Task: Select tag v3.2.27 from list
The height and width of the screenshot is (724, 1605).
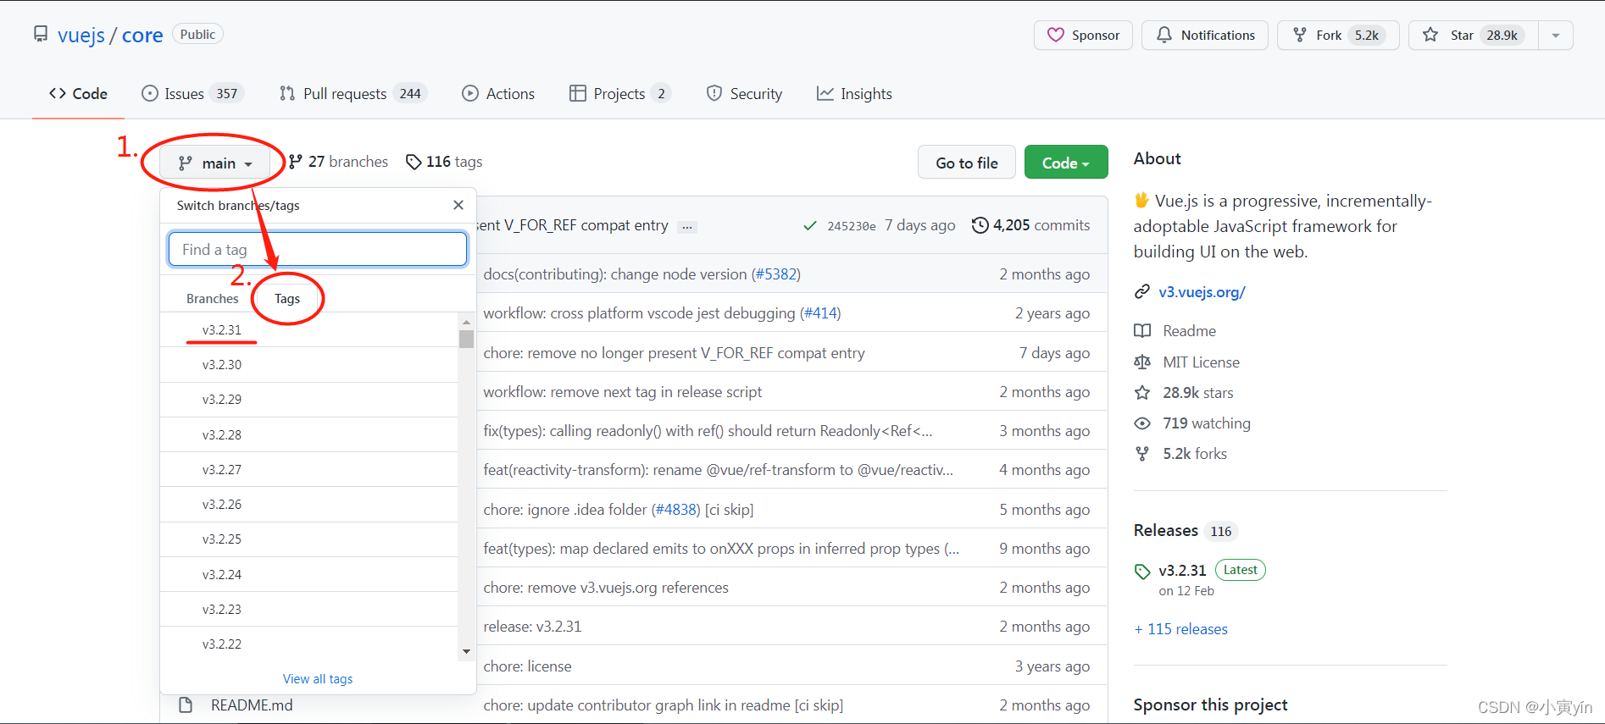Action: (x=308, y=469)
